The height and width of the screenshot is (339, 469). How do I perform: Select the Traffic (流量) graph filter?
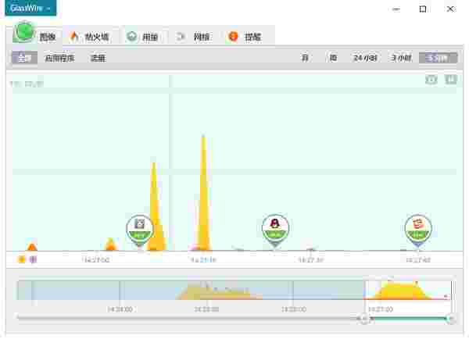click(x=98, y=58)
